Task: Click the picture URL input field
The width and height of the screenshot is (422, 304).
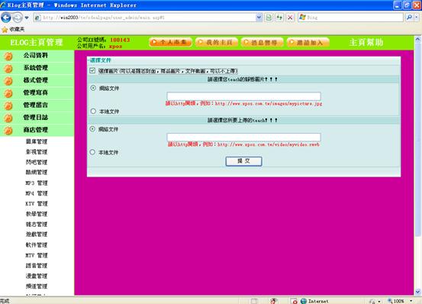Action: [243, 95]
